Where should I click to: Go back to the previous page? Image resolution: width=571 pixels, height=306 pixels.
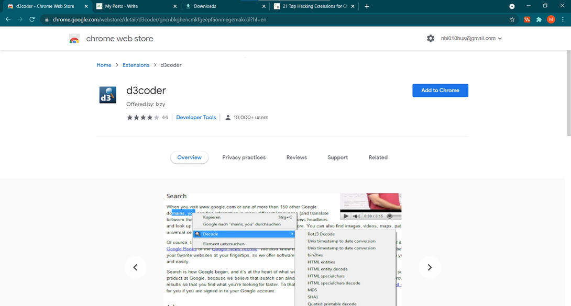[x=8, y=19]
